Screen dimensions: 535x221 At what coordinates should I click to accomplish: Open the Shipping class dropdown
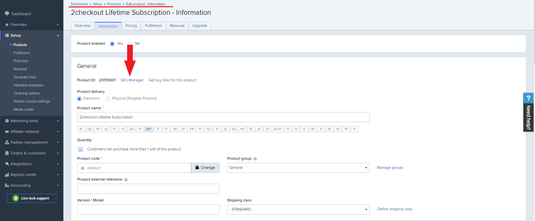[x=298, y=210]
